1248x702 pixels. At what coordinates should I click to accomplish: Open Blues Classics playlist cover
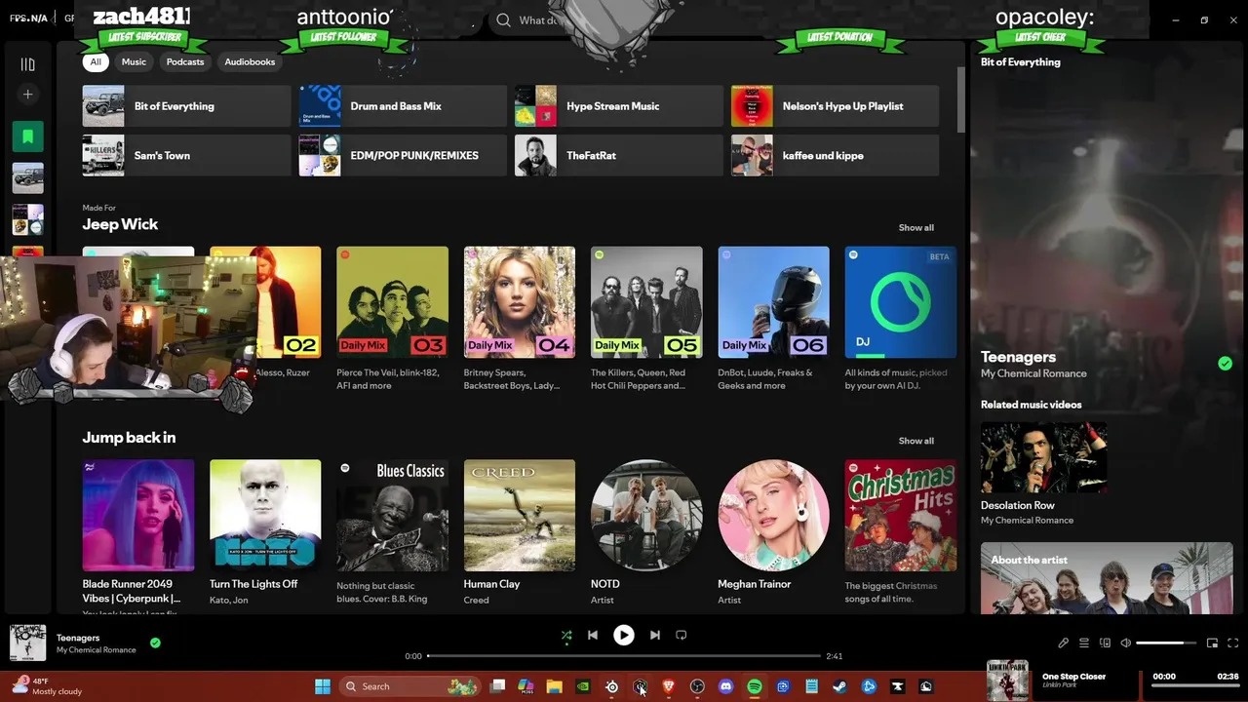392,516
